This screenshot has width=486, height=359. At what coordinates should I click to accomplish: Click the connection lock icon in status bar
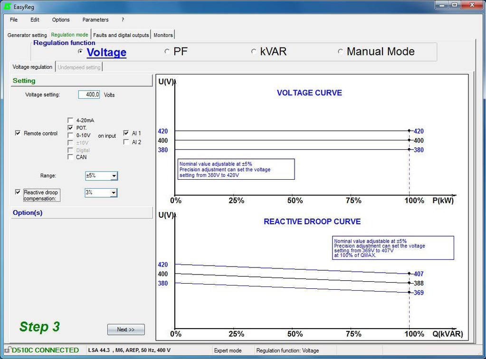(7, 350)
